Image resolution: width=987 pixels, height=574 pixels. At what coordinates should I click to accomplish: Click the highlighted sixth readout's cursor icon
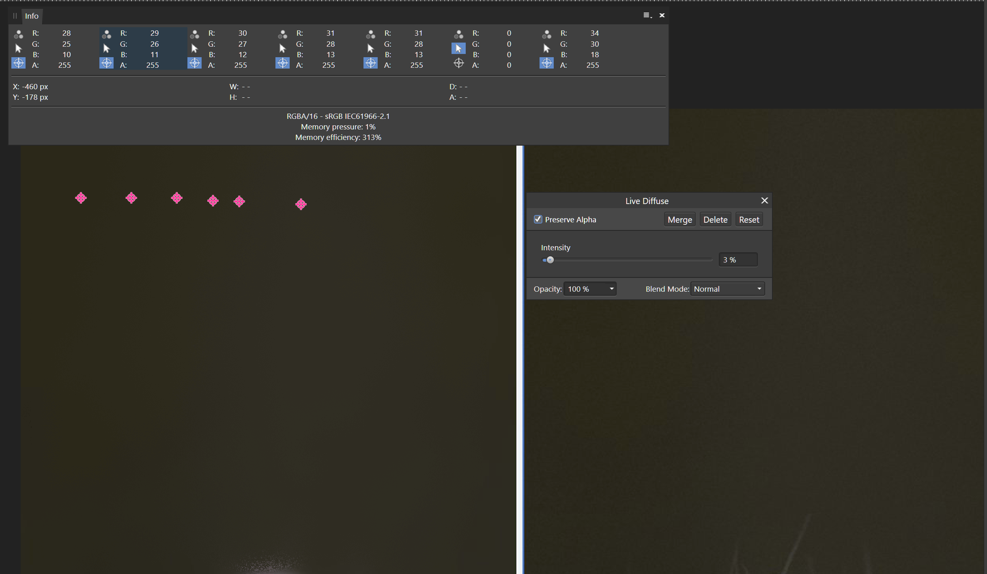pos(458,48)
